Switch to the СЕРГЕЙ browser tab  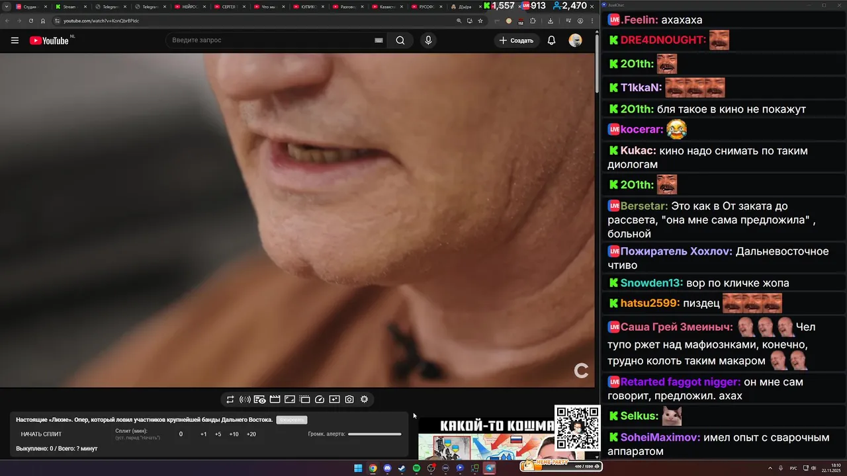[x=229, y=7]
